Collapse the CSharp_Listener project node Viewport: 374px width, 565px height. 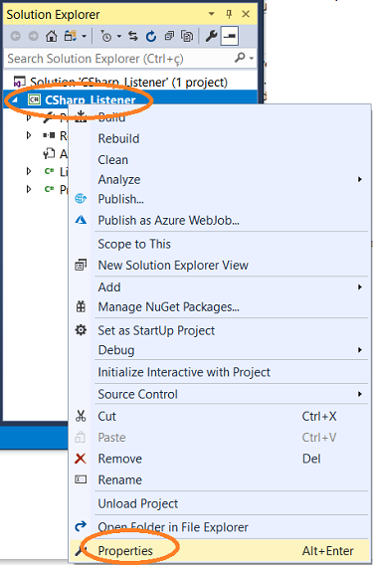(x=14, y=100)
